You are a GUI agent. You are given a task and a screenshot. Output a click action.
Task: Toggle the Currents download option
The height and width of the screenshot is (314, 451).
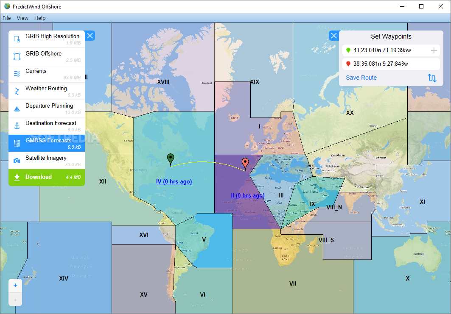point(47,74)
